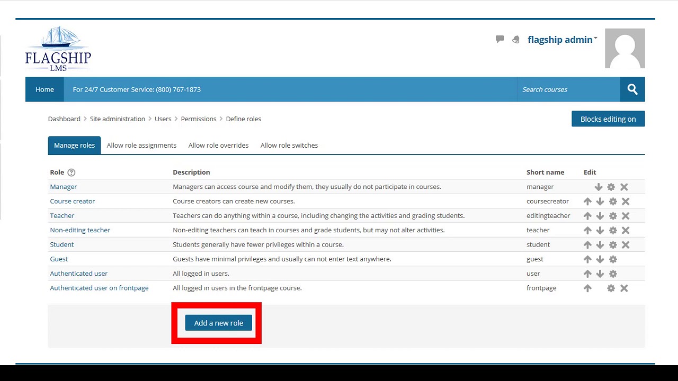Switch to Allow role switches tab

tap(289, 146)
